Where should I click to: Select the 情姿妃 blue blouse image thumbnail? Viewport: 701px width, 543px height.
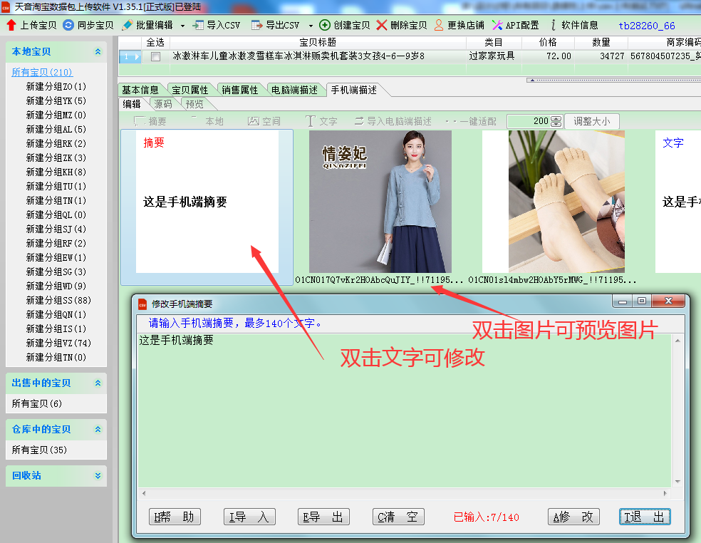click(380, 201)
